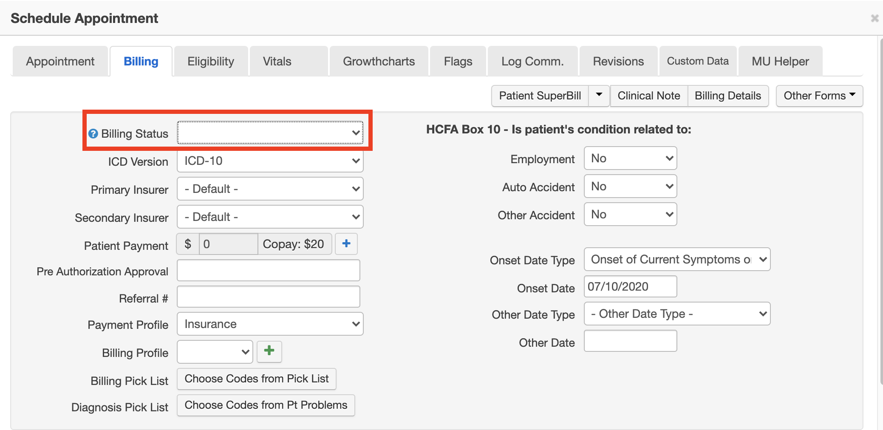Change the Other Accident dropdown
883x430 pixels.
631,214
